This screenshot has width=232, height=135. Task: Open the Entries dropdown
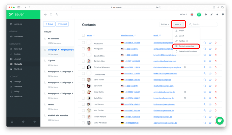[165, 24]
